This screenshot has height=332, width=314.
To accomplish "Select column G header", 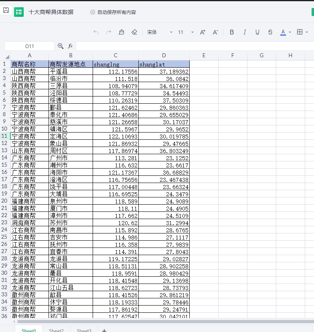I will pos(261,56).
